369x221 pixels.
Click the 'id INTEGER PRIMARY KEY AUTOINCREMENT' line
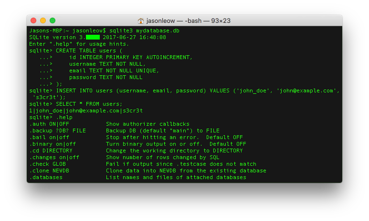point(131,57)
